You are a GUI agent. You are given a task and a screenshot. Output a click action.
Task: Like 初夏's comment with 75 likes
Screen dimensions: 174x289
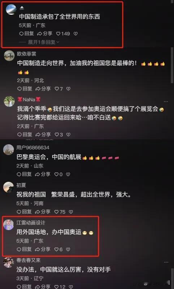tap(60, 212)
